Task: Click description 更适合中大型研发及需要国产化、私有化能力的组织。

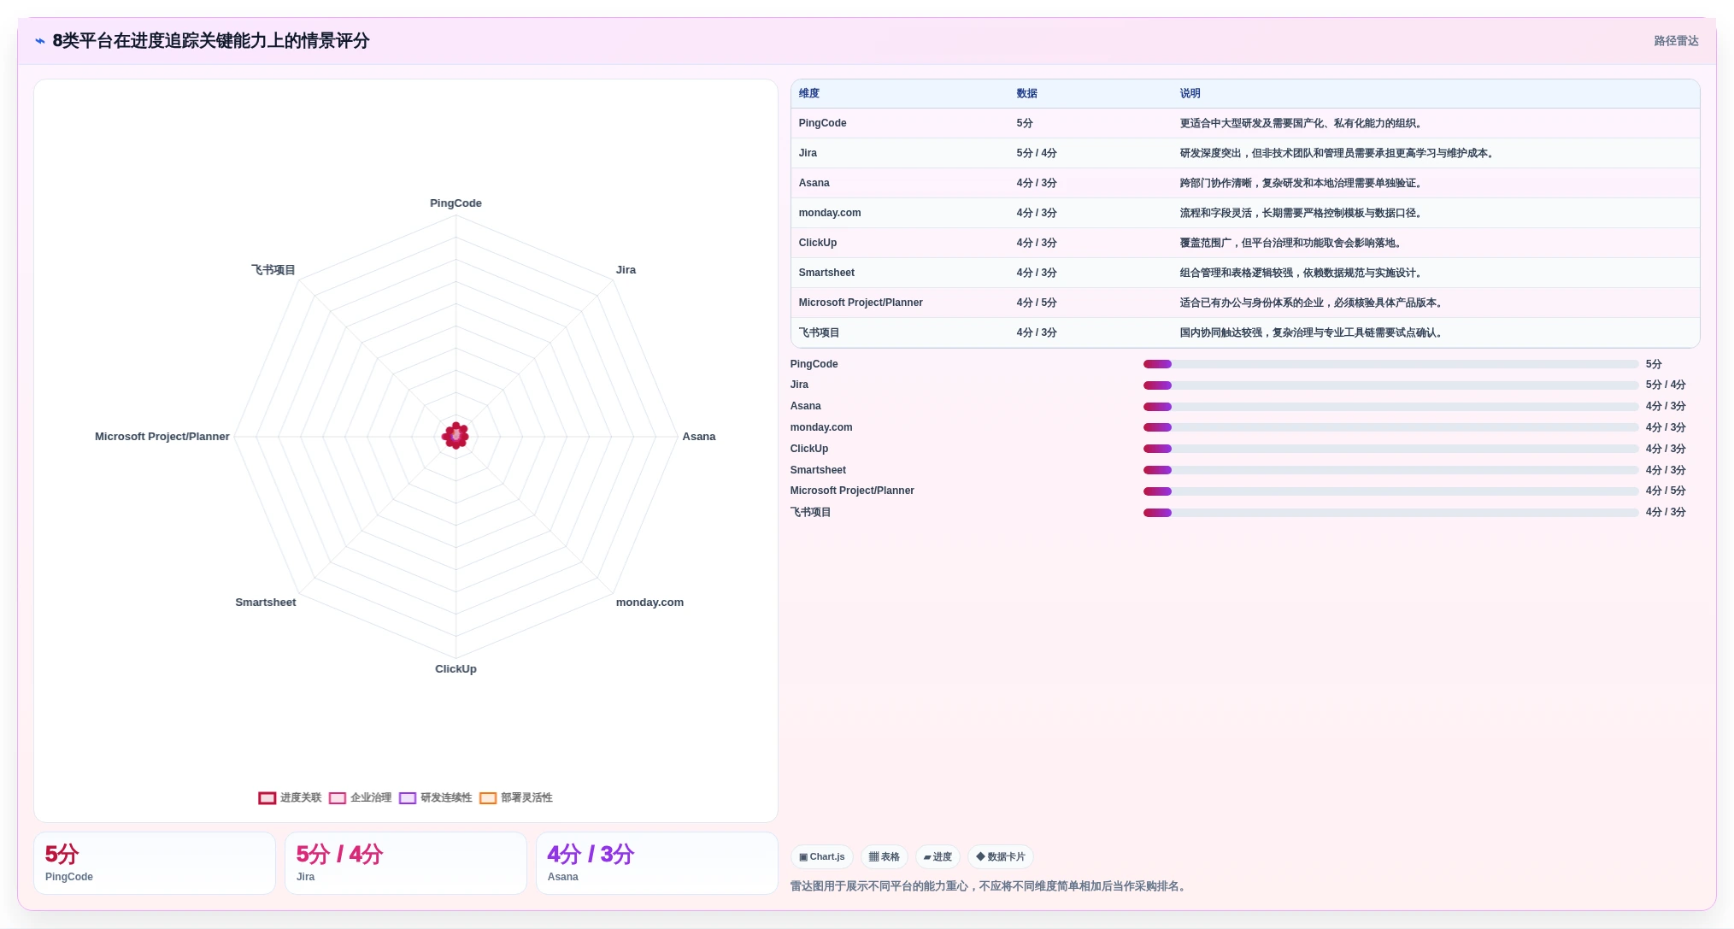Action: [x=1302, y=123]
